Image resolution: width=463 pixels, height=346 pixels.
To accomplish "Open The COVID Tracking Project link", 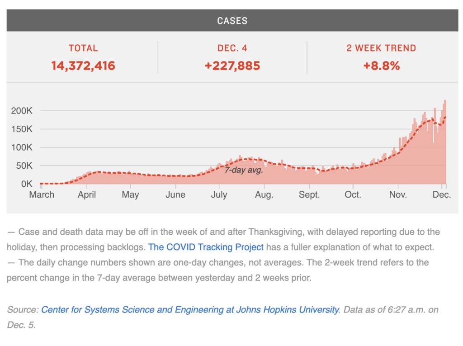I will pyautogui.click(x=206, y=247).
